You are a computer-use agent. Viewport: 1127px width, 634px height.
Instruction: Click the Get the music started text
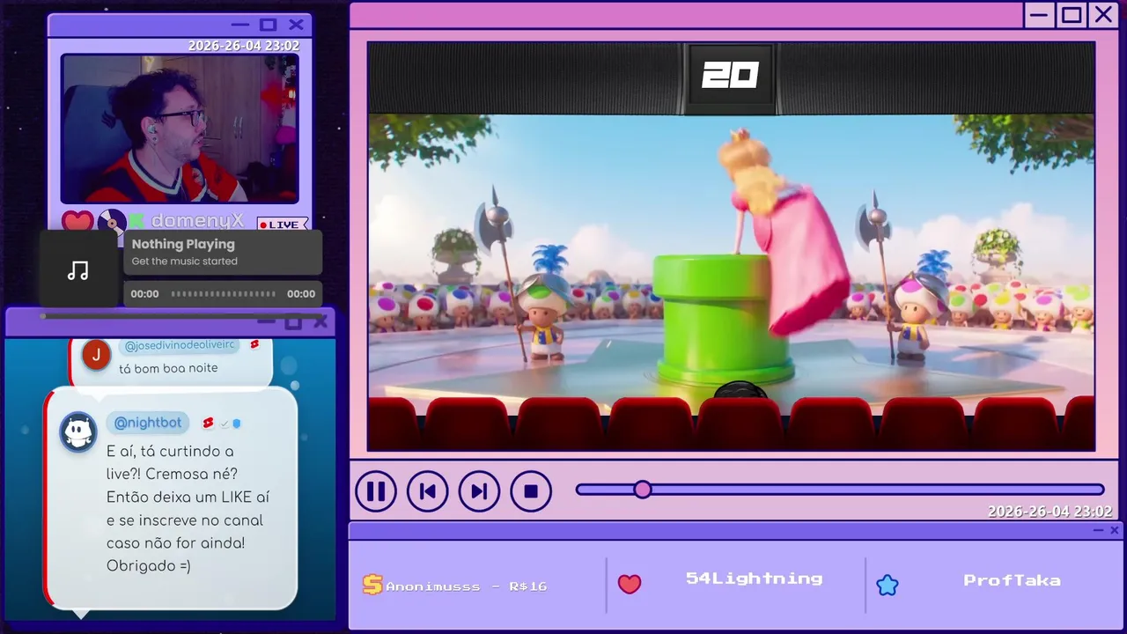pos(185,262)
